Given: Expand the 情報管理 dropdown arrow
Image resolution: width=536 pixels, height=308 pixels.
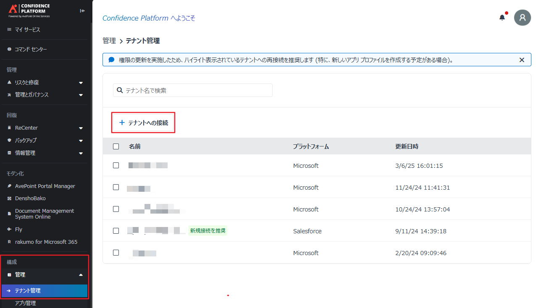Looking at the screenshot, I should [x=81, y=154].
